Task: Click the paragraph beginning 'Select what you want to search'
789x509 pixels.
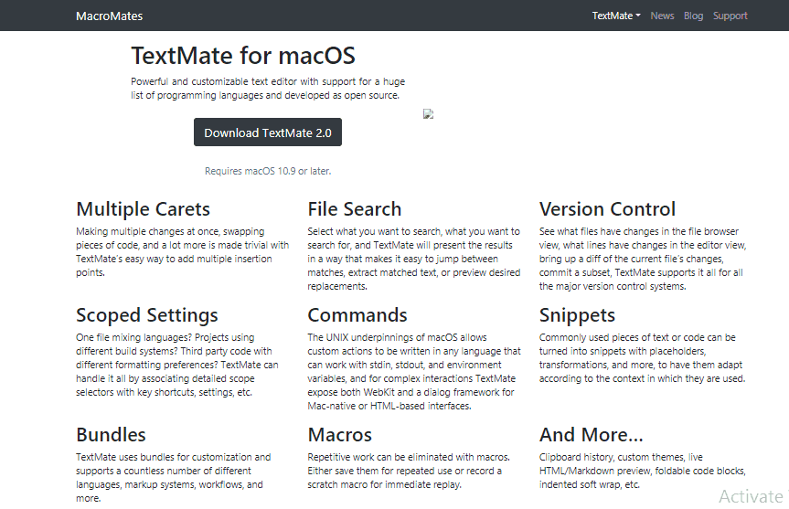Action: [414, 259]
